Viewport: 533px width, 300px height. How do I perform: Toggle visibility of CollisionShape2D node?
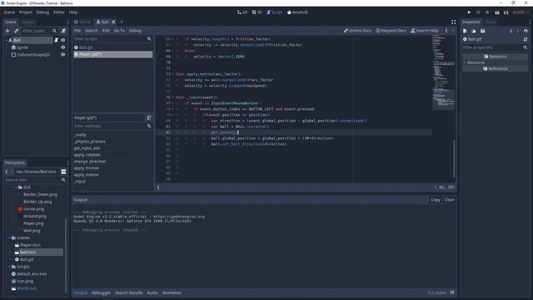(x=63, y=54)
